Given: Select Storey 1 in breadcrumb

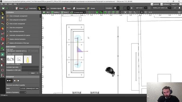Looking at the screenshot, I should coord(65,12).
